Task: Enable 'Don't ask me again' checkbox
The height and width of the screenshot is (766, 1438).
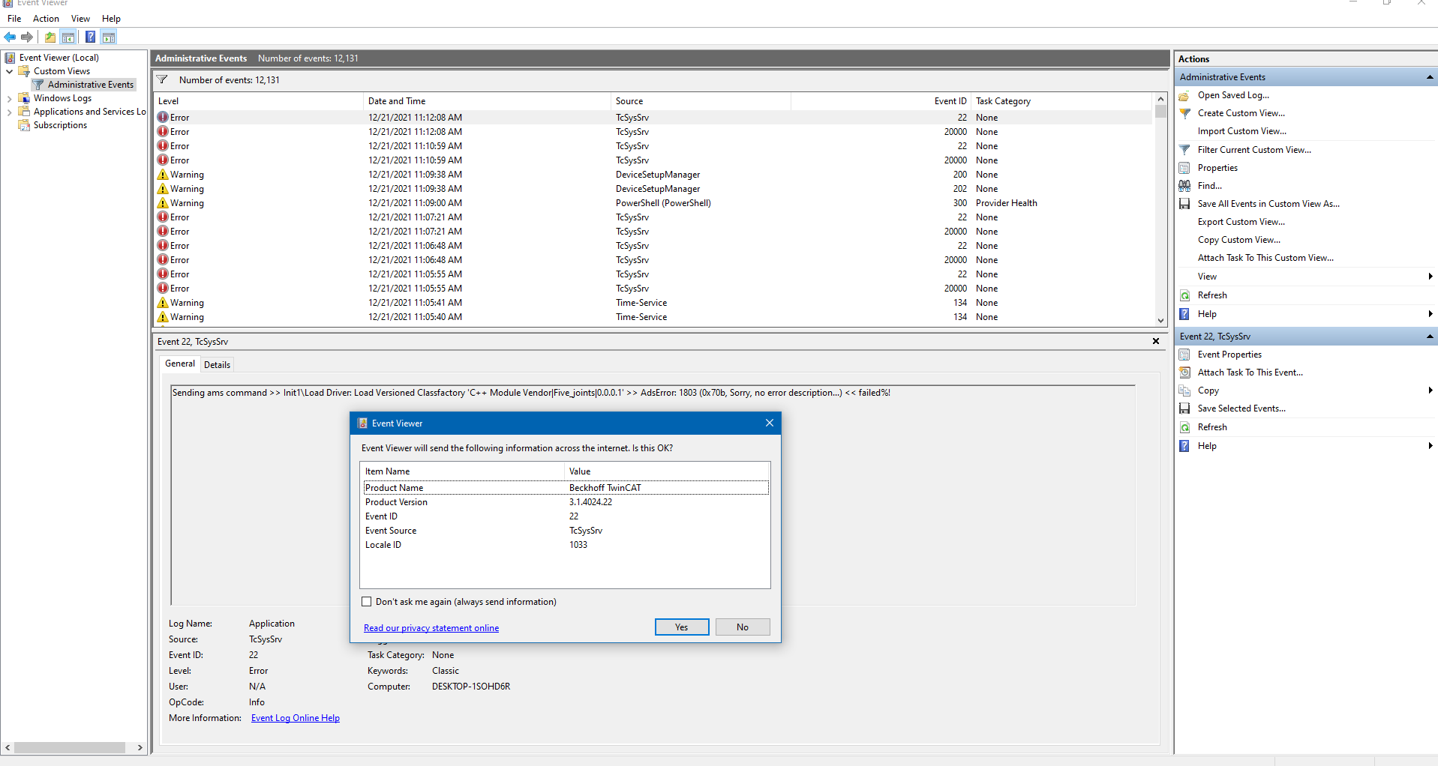Action: pos(367,602)
